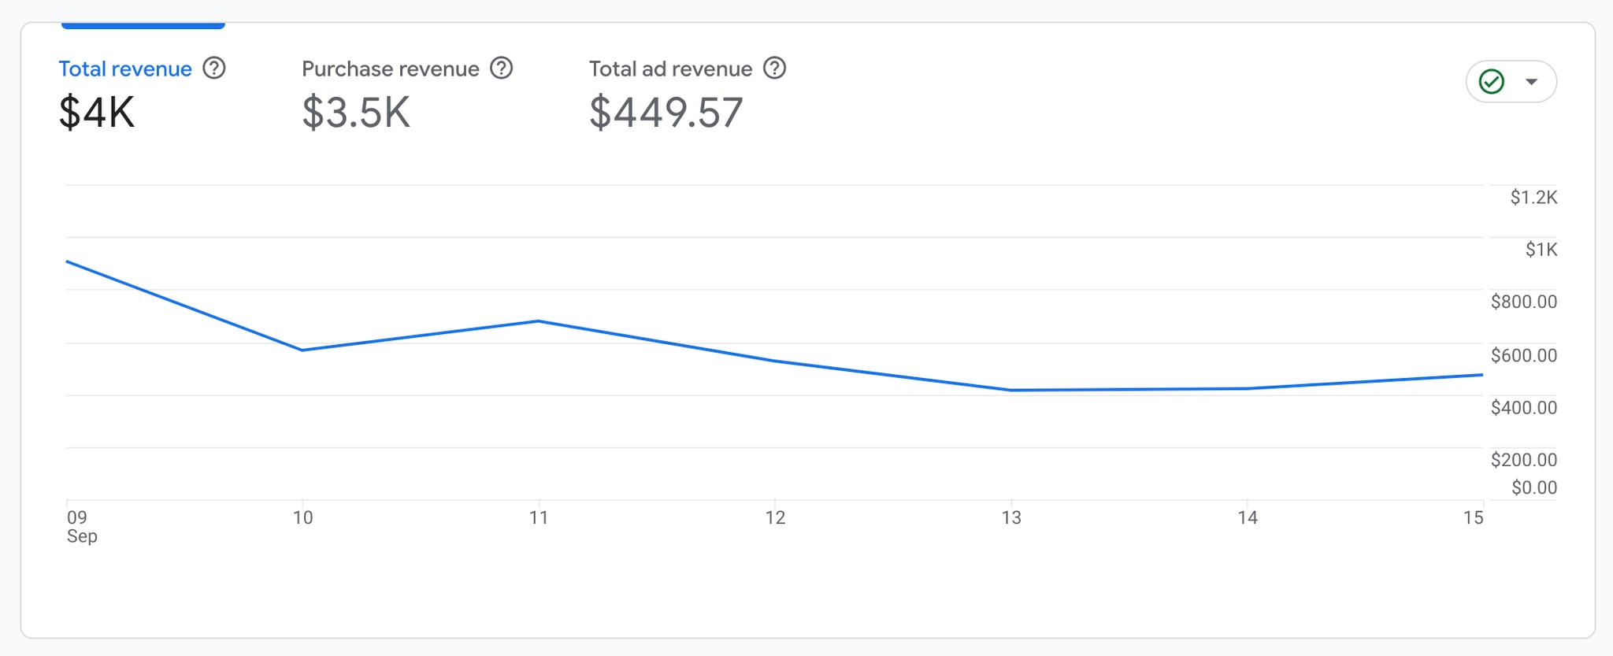
Task: Click help icon next to Total revenue
Action: (x=213, y=69)
